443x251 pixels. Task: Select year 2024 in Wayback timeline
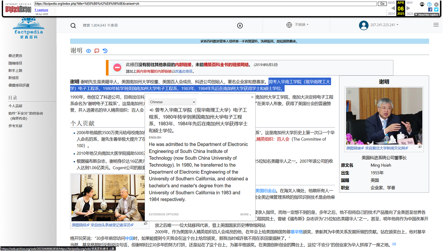[x=391, y=14]
